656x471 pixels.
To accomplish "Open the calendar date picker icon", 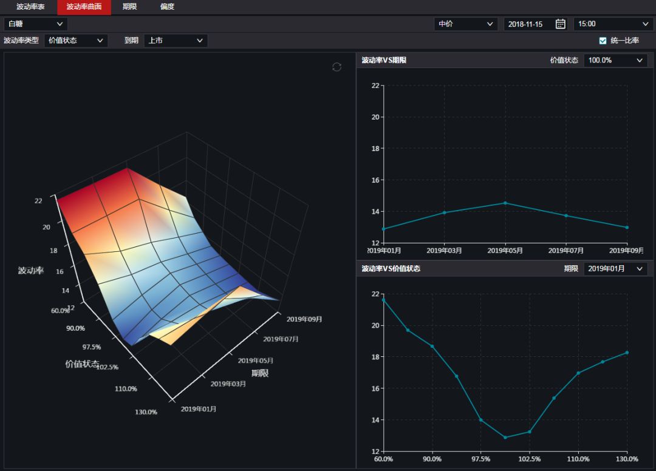I will pyautogui.click(x=561, y=24).
